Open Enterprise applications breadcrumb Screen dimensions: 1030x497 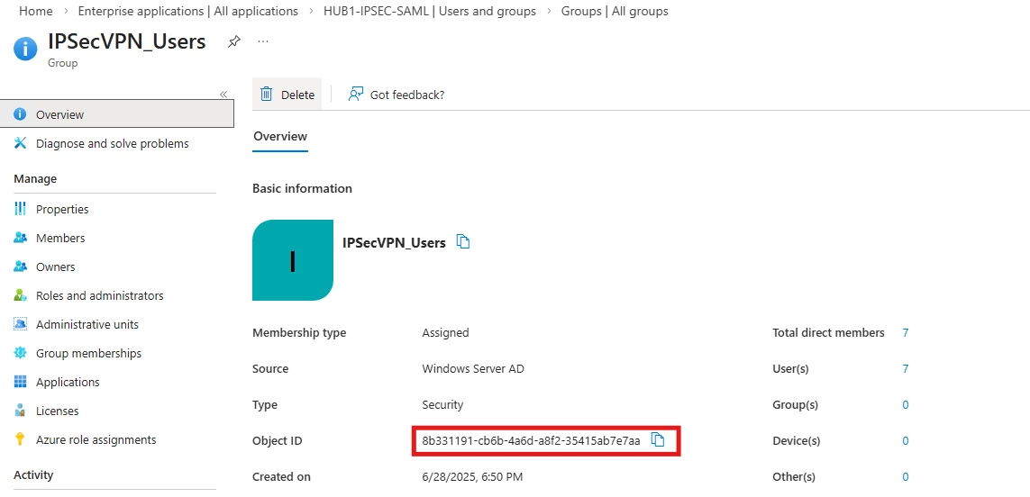[187, 11]
